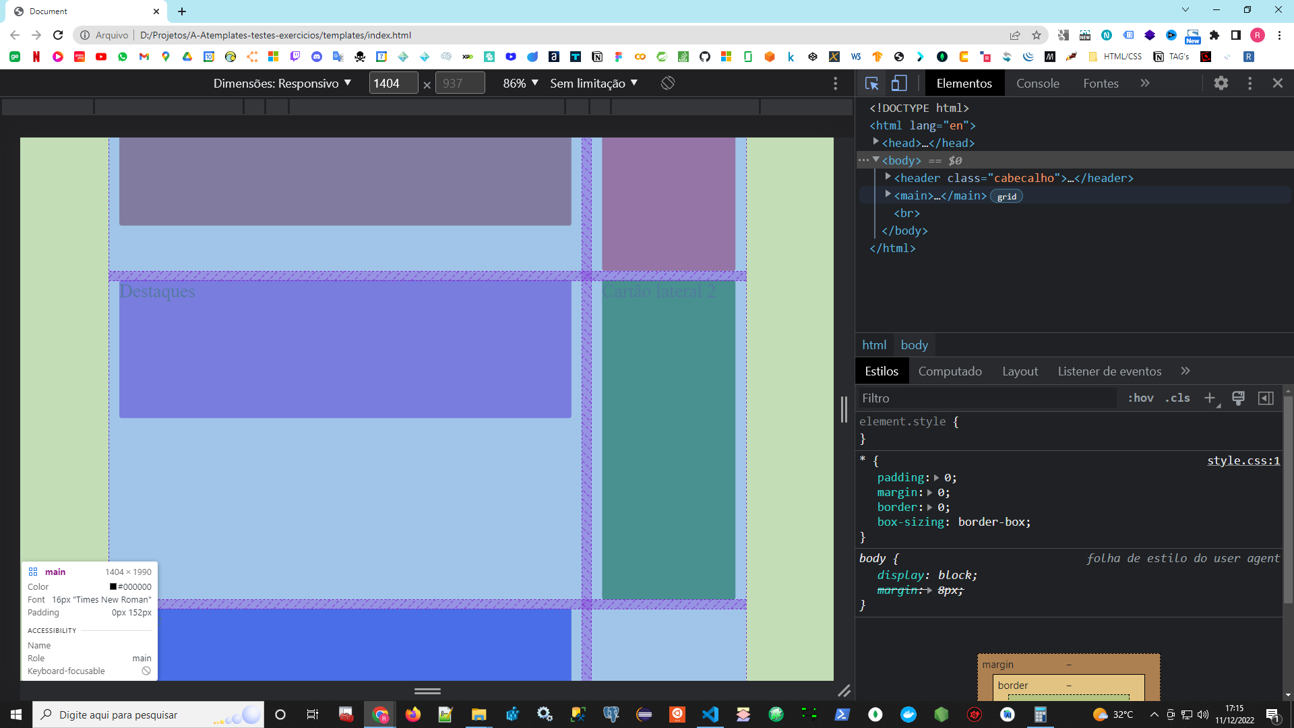Open Listener de eventos tab
Image resolution: width=1294 pixels, height=728 pixels.
pos(1109,371)
